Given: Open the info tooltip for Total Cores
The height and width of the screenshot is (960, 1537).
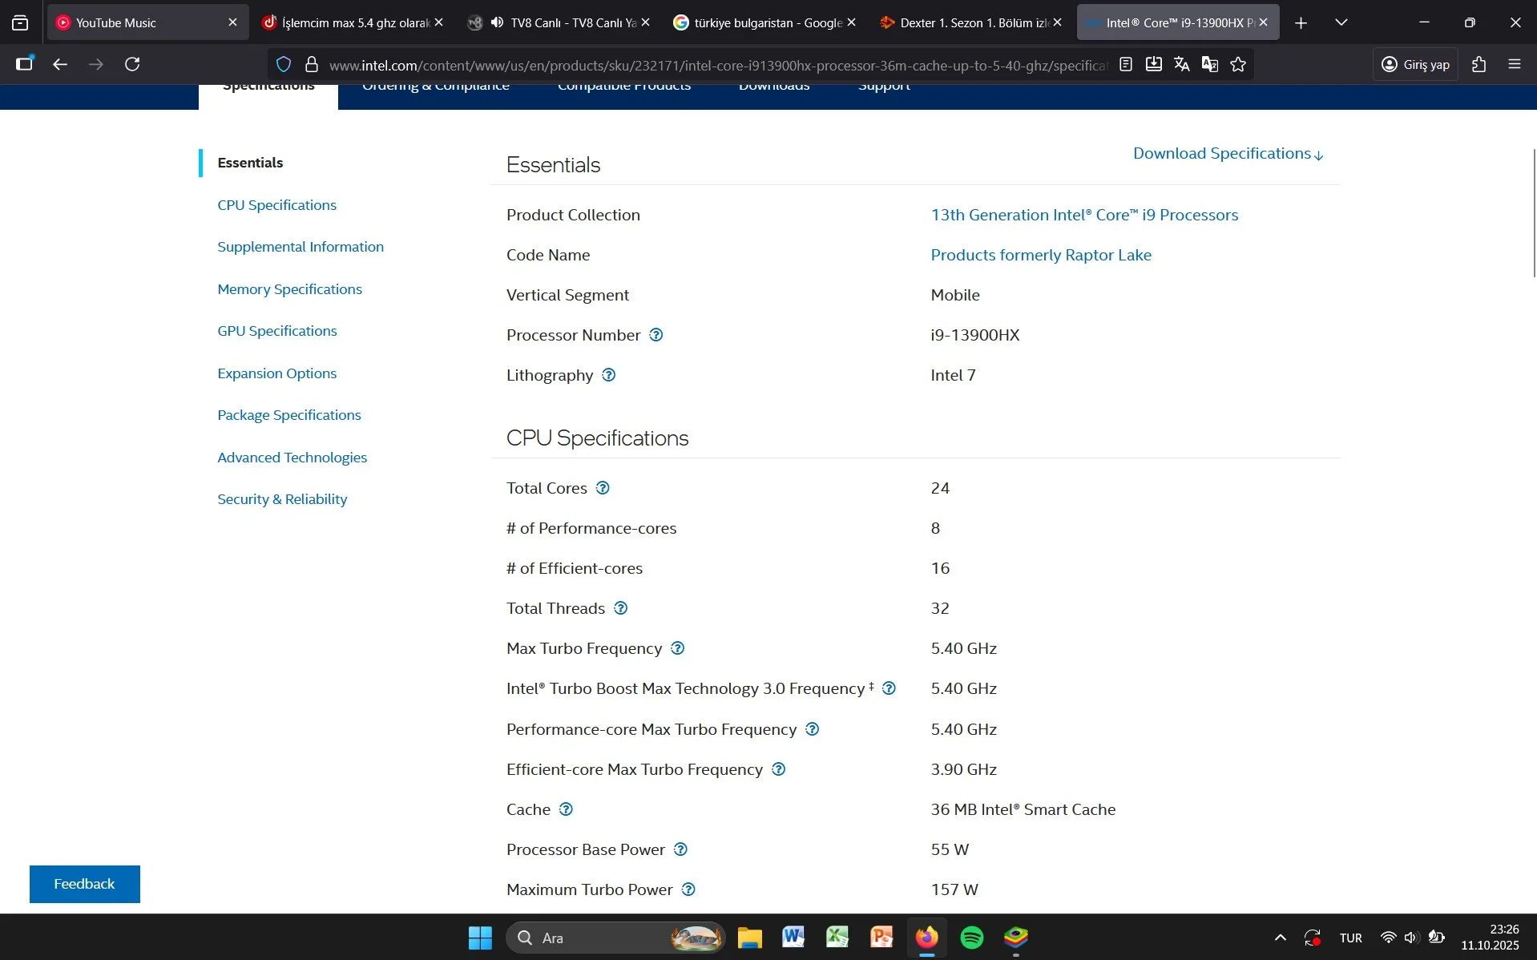Looking at the screenshot, I should (603, 488).
